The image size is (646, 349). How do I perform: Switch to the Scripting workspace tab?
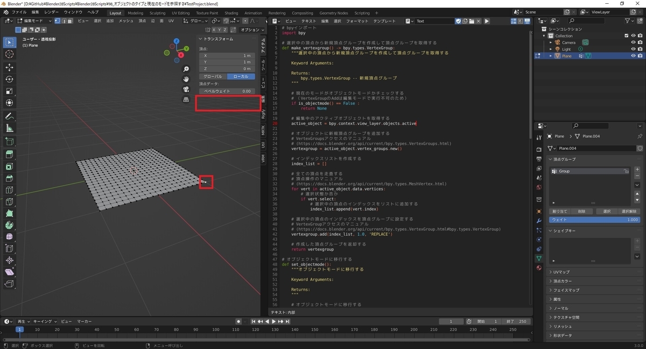(x=362, y=13)
